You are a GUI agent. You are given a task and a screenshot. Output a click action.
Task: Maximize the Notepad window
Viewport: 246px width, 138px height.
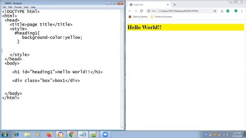pos(114,3)
